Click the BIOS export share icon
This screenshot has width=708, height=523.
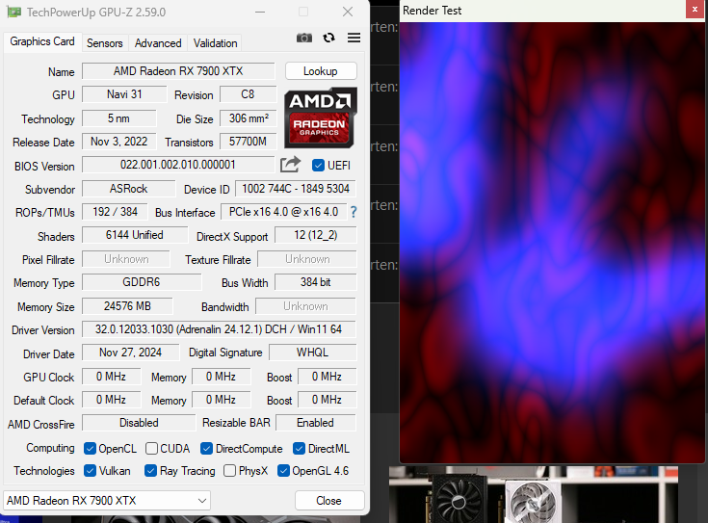click(x=290, y=165)
